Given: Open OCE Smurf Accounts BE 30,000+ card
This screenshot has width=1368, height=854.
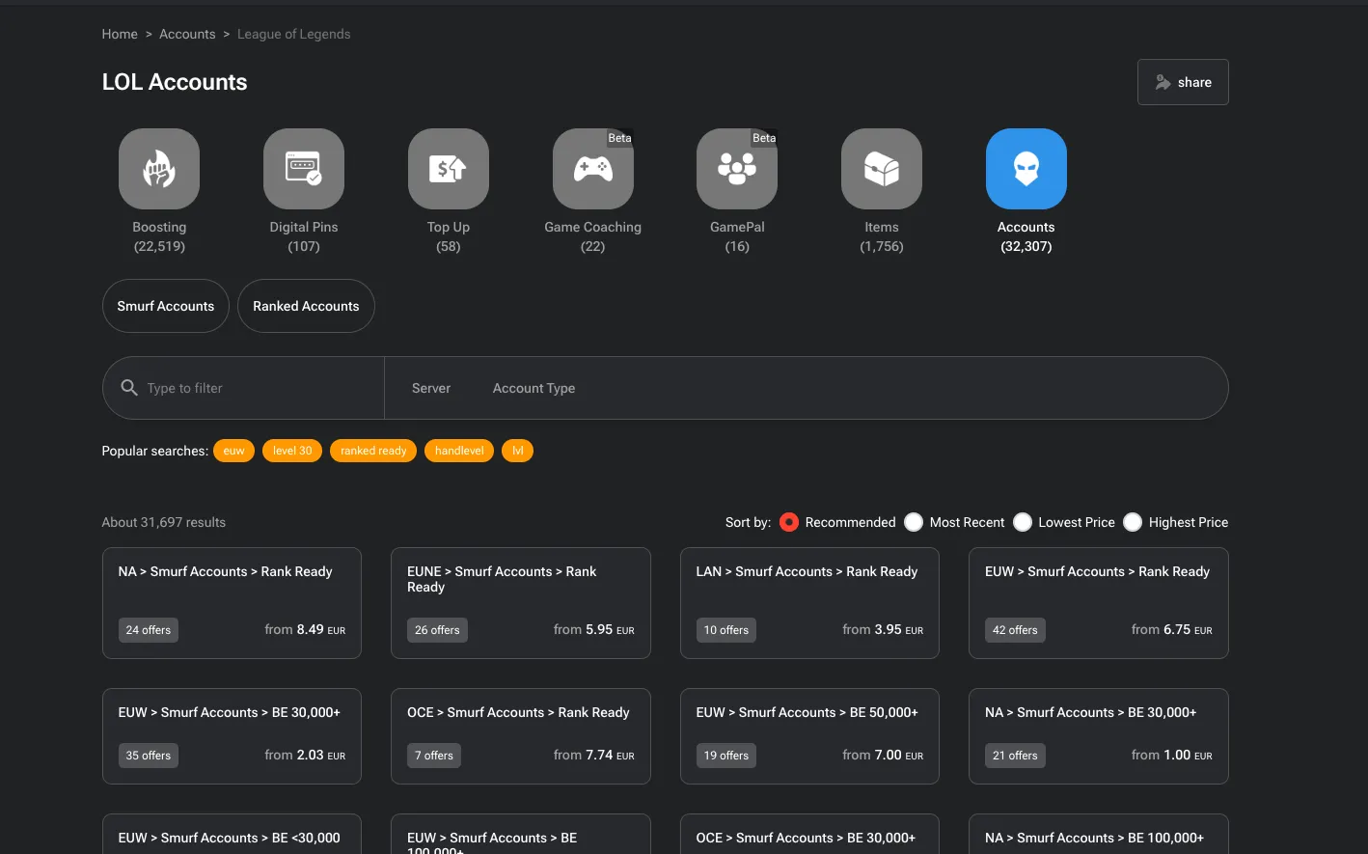Looking at the screenshot, I should pyautogui.click(x=809, y=835).
